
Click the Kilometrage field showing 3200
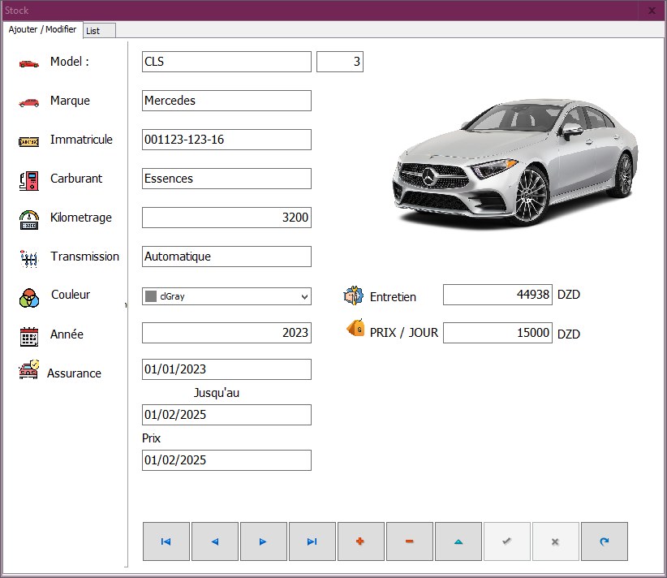(x=226, y=218)
